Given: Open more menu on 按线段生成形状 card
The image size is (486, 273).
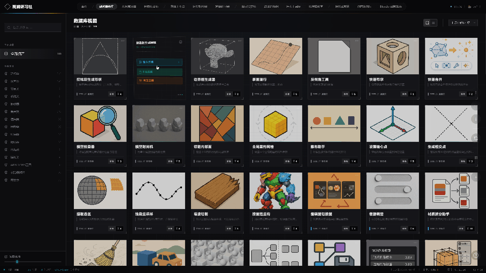Looking at the screenshot, I should 123,41.
